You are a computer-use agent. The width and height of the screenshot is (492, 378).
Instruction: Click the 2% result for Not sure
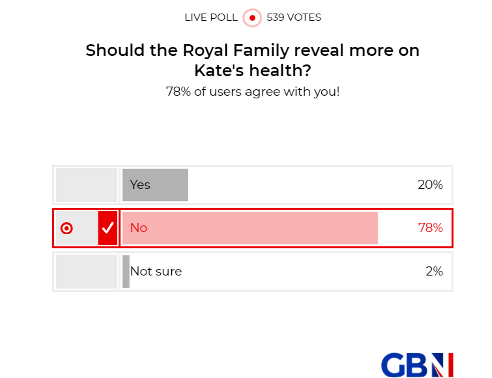pyautogui.click(x=434, y=271)
